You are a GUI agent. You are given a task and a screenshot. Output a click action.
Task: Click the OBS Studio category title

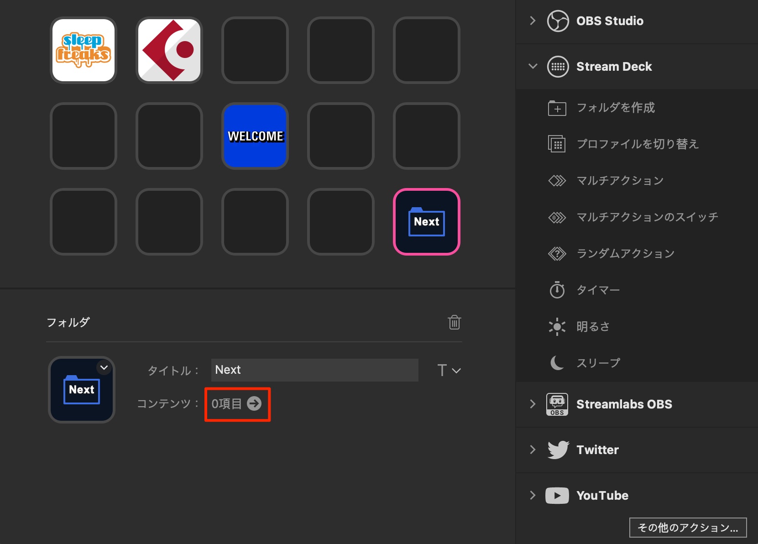point(610,21)
